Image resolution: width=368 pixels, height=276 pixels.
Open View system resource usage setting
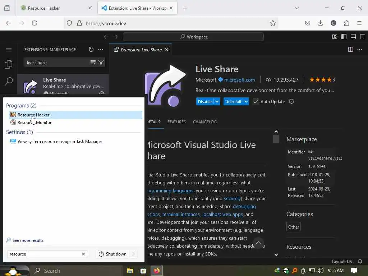tap(60, 142)
